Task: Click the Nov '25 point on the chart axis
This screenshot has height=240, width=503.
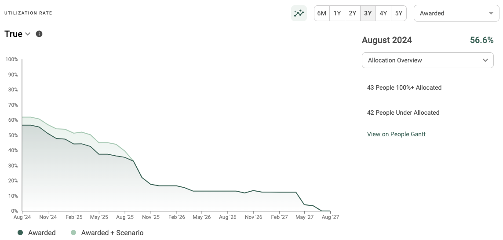Action: click(150, 217)
